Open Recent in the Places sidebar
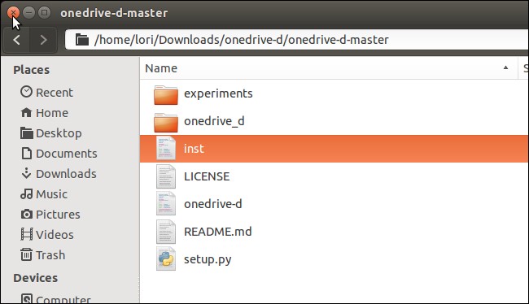 point(46,93)
